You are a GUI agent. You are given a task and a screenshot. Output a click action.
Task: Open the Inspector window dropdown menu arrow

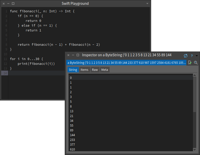click(197, 56)
